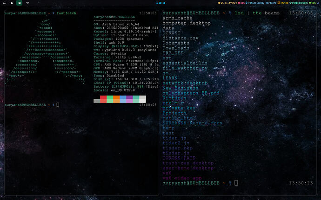Image resolution: width=321 pixels, height=200 pixels.
Task: Click 'trash-can.desktop' in the listing
Action: [188, 163]
